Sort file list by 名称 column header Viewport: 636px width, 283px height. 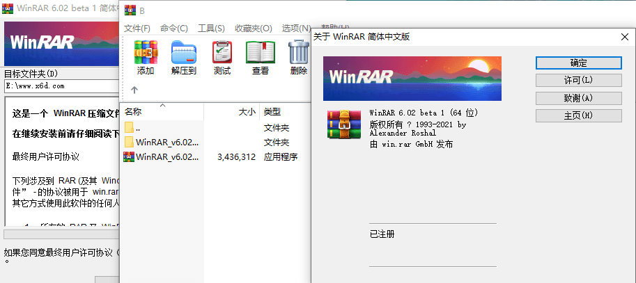pyautogui.click(x=133, y=112)
